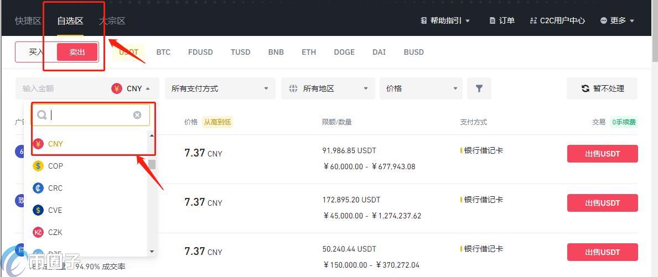Expand the 所有地区 region dropdown
This screenshot has height=277, width=658.
pyautogui.click(x=328, y=88)
